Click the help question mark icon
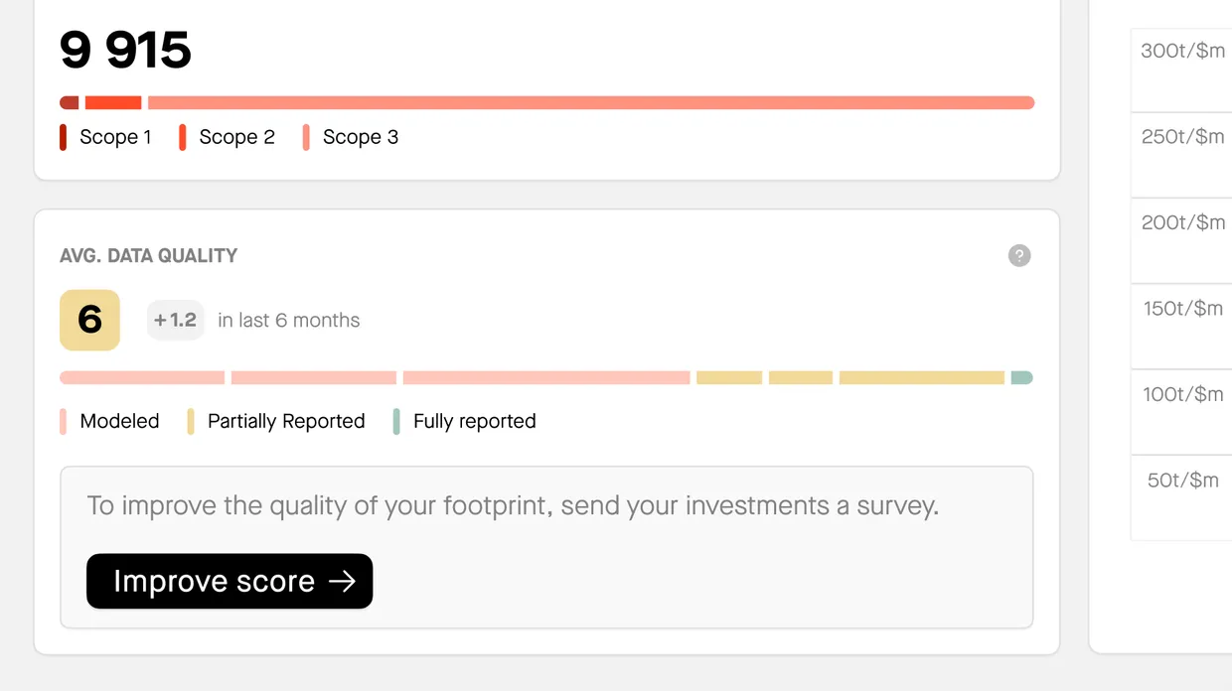1232x691 pixels. coord(1019,256)
